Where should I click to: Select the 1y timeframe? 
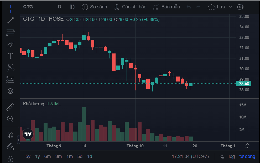[37, 156]
